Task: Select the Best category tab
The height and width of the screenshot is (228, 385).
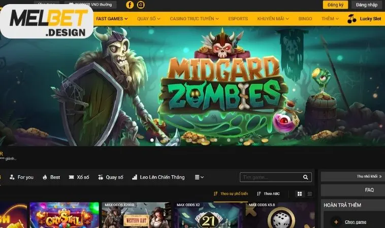Action: point(51,177)
